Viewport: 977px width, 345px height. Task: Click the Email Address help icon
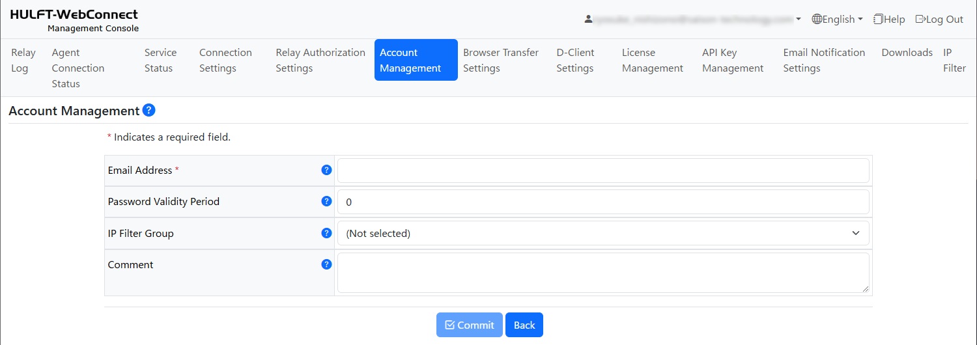pyautogui.click(x=327, y=170)
